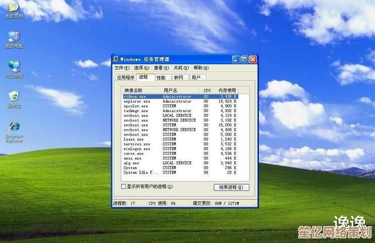Viewport: 375px width, 243px height.
Task: Open the 关机(U) menu
Action: pos(181,68)
